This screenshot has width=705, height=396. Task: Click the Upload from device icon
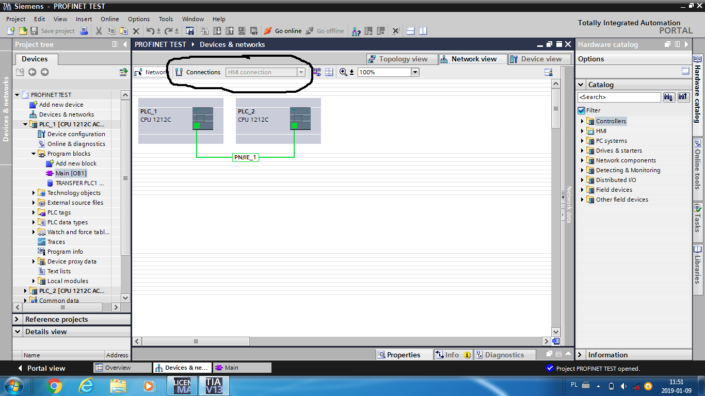(230, 31)
